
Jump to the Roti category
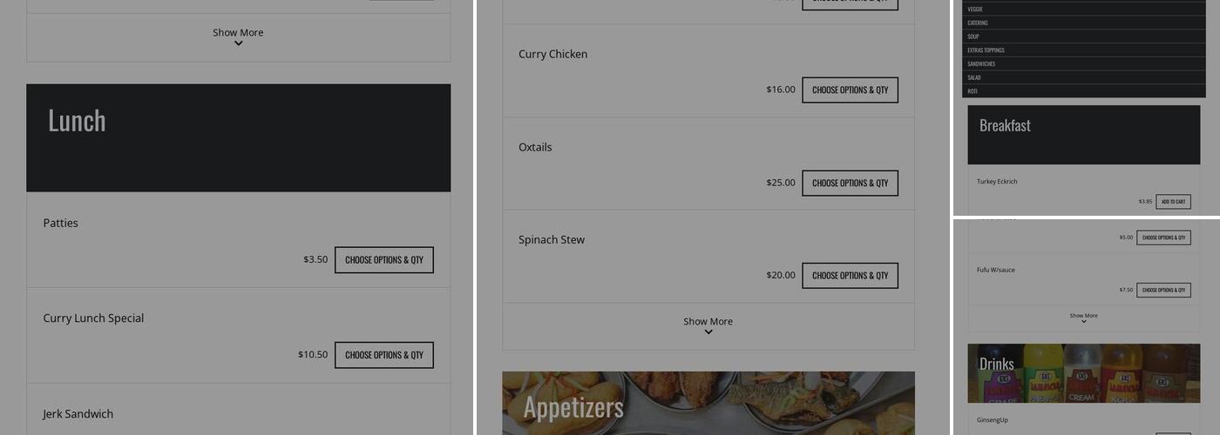[1083, 90]
